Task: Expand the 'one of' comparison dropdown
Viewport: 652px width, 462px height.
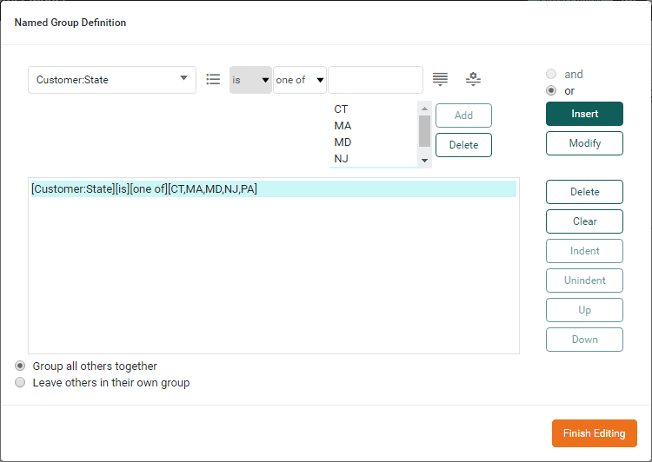Action: coord(300,80)
